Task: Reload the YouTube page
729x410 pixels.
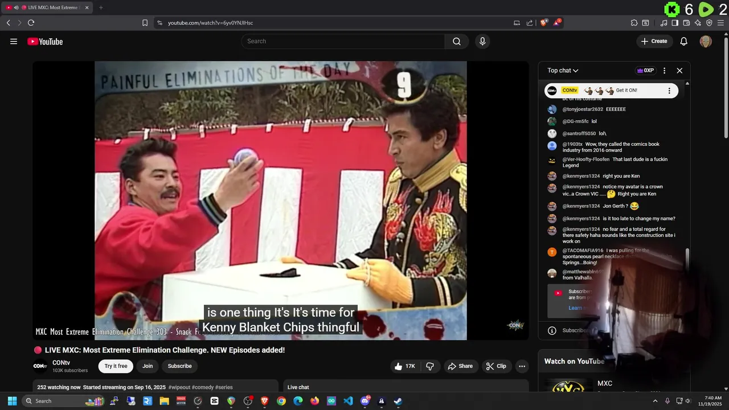Action: [31, 23]
